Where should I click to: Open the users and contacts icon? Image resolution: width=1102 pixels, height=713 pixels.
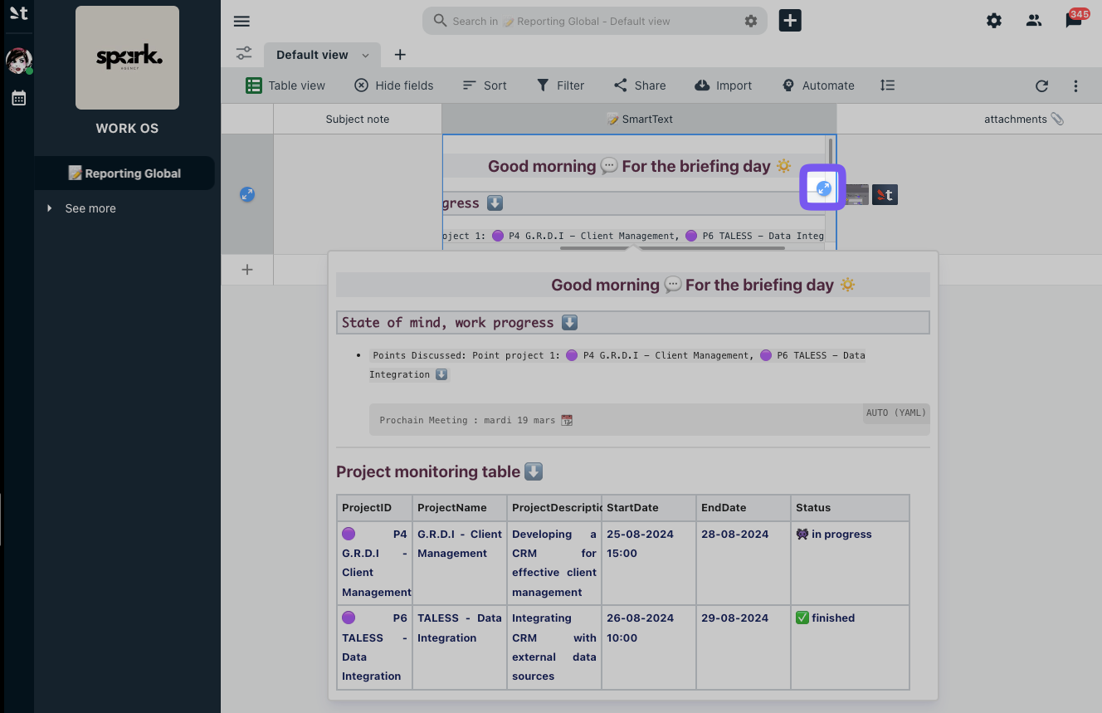pyautogui.click(x=1033, y=21)
